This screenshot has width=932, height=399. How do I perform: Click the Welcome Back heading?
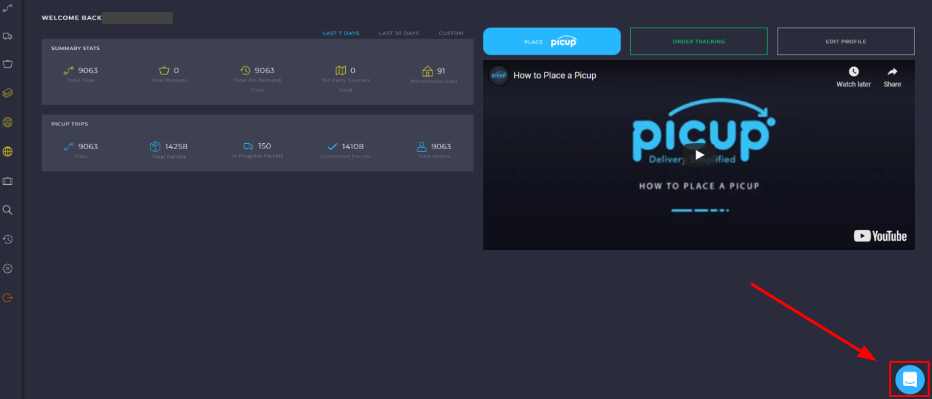[72, 18]
